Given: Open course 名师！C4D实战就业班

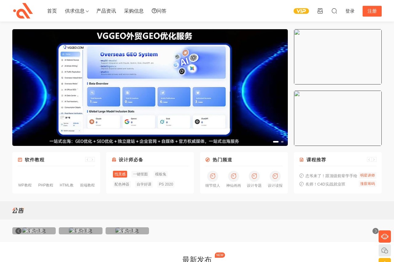Looking at the screenshot, I should pyautogui.click(x=325, y=184).
